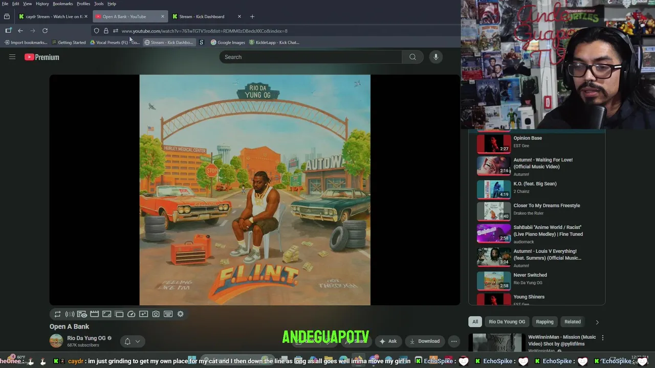Click the speed gauge icon
The image size is (655, 368).
(x=131, y=314)
